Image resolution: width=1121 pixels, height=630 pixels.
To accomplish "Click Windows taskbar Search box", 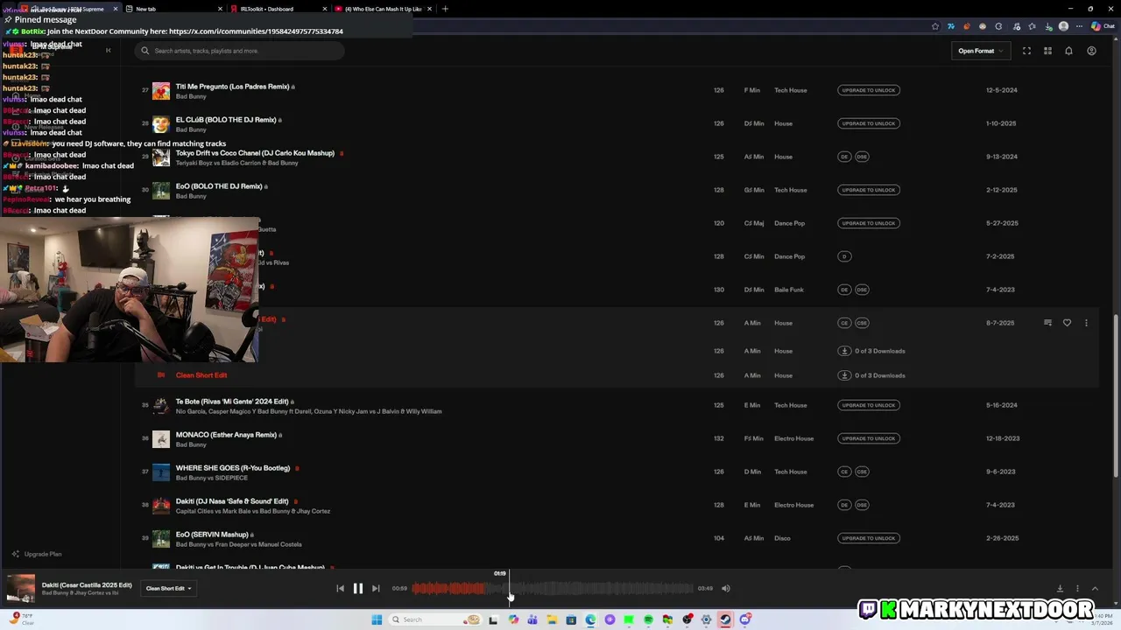I will point(434,619).
